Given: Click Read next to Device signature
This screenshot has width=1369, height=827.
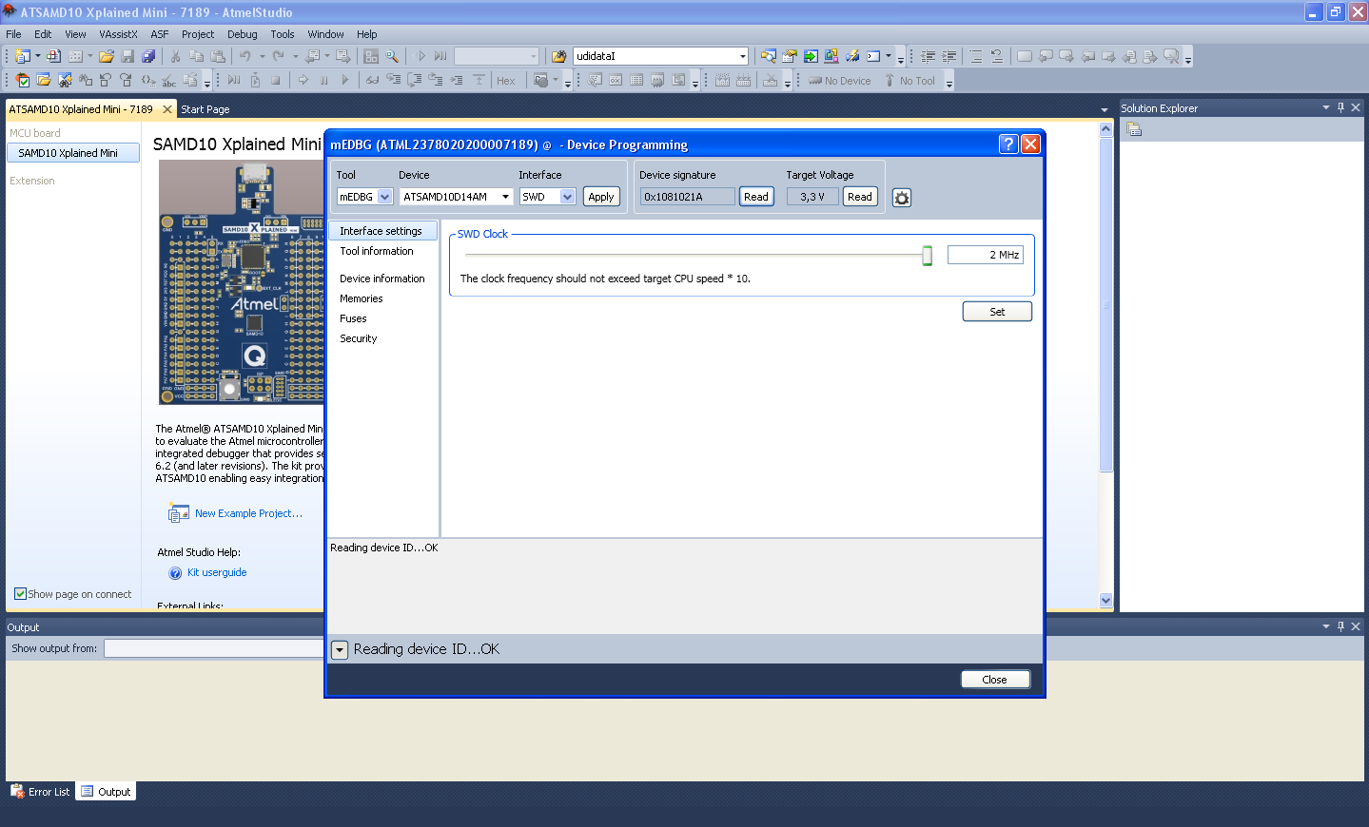Looking at the screenshot, I should coord(756,197).
